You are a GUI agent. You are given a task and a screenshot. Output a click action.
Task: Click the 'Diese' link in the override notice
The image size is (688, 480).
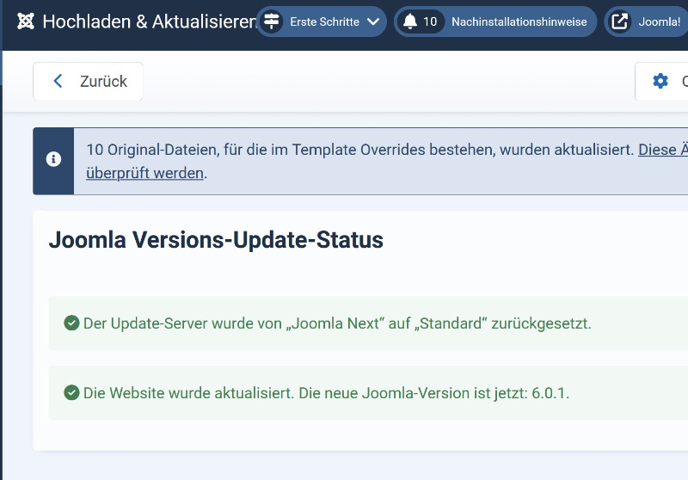[x=658, y=150]
